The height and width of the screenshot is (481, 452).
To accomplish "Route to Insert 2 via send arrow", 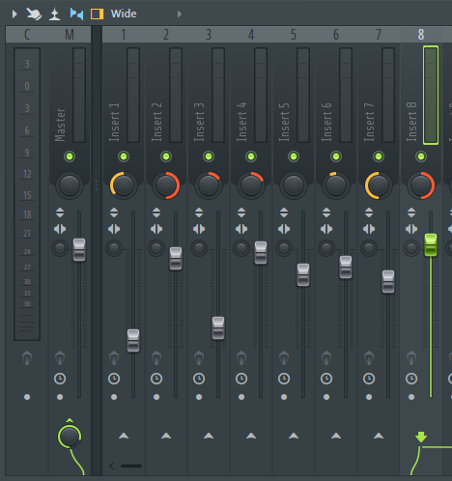I will coord(166,436).
